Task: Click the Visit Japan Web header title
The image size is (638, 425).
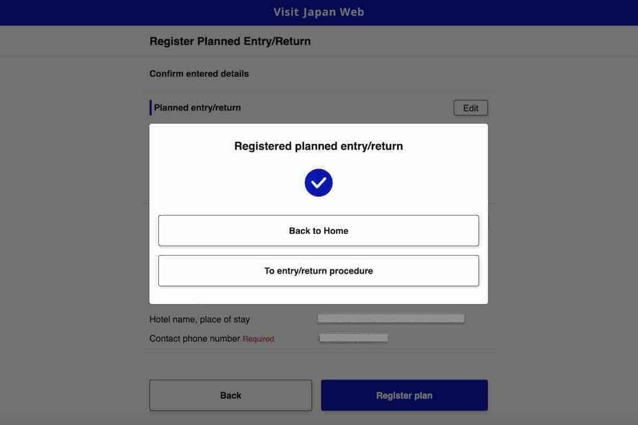Action: pyautogui.click(x=319, y=12)
